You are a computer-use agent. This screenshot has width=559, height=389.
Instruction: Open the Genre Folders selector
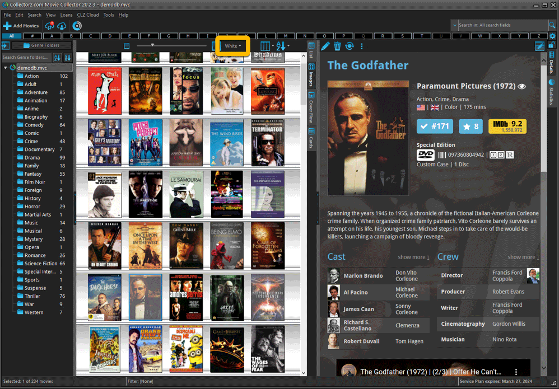pos(41,45)
